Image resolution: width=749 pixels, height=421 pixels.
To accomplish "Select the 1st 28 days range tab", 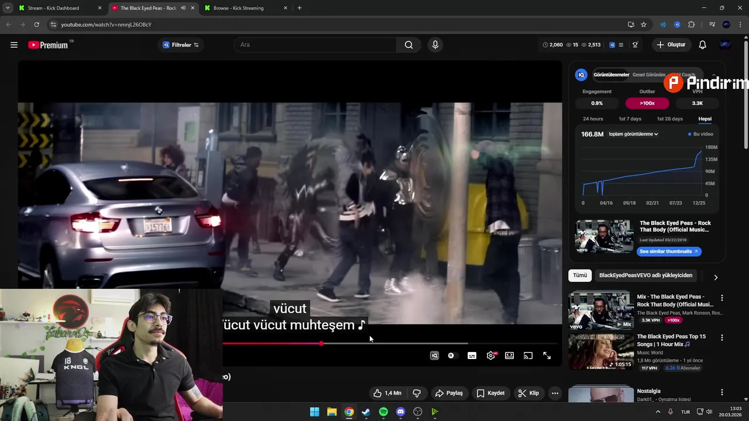I will click(x=669, y=119).
